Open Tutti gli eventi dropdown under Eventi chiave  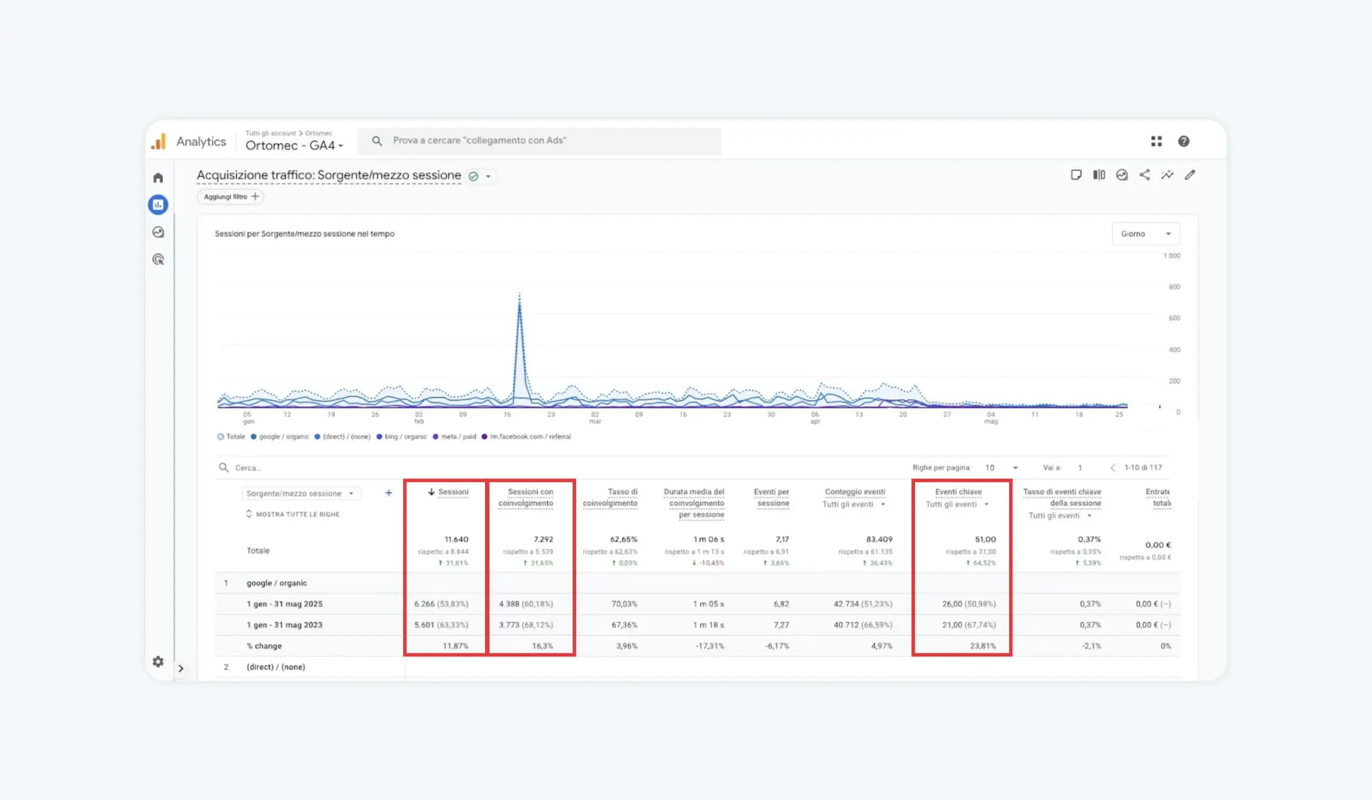[957, 505]
